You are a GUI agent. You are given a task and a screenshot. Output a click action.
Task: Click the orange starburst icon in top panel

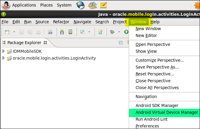197,5
